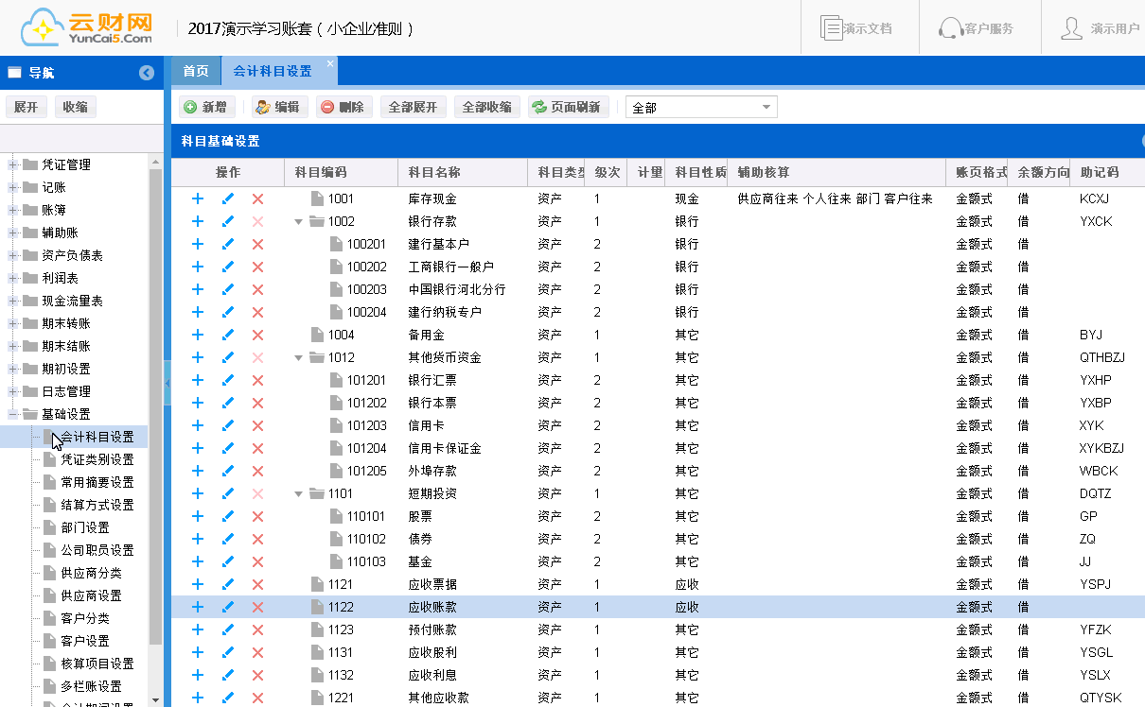Click the 编辑 toolbar button
The width and height of the screenshot is (1145, 707).
point(277,107)
